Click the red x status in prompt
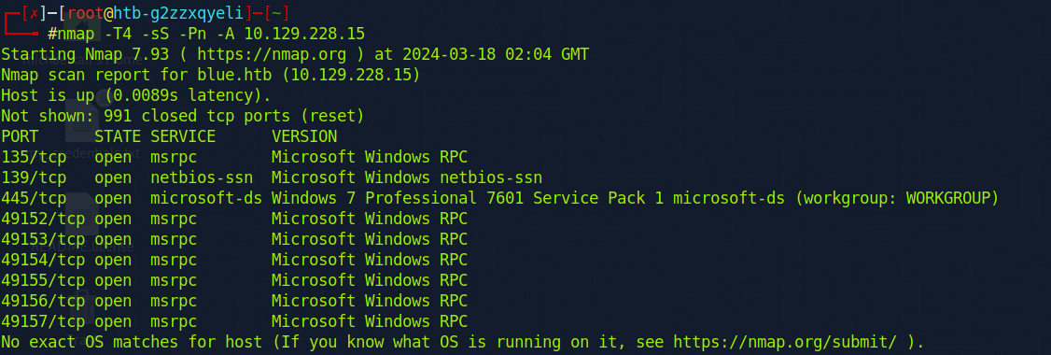The image size is (1051, 355). 34,12
